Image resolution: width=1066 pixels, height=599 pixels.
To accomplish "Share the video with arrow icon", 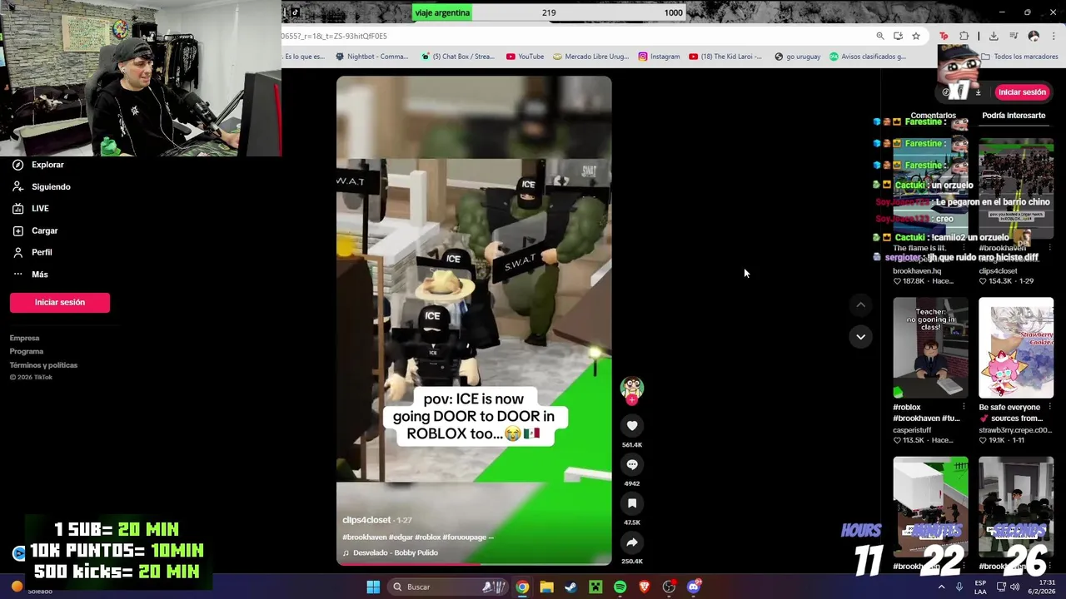I will pos(632,542).
